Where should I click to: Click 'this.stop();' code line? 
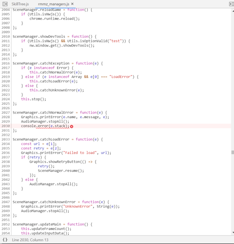pyautogui.click(x=34, y=99)
